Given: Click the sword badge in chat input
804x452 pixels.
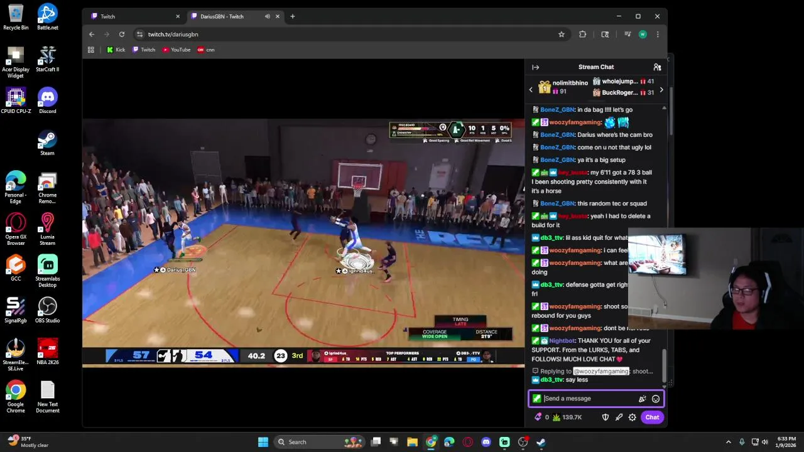Looking at the screenshot, I should click(x=536, y=399).
